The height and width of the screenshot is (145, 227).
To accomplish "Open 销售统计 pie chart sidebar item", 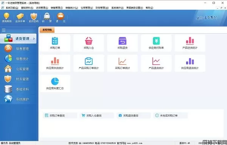I will pyautogui.click(x=18, y=59).
